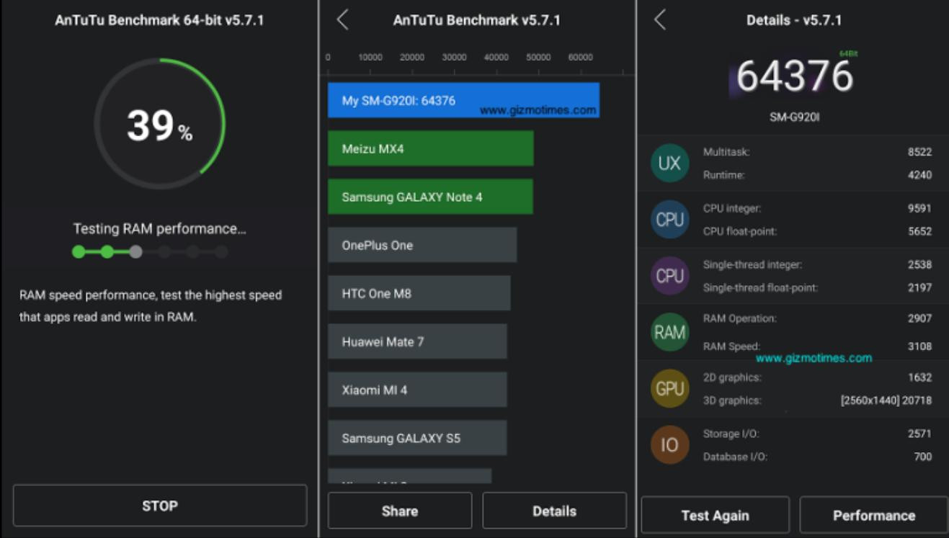Click the Multitask score row

pos(817,152)
